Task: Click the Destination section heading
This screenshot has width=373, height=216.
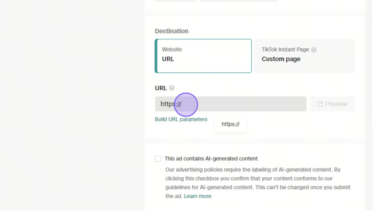Action: point(172,31)
